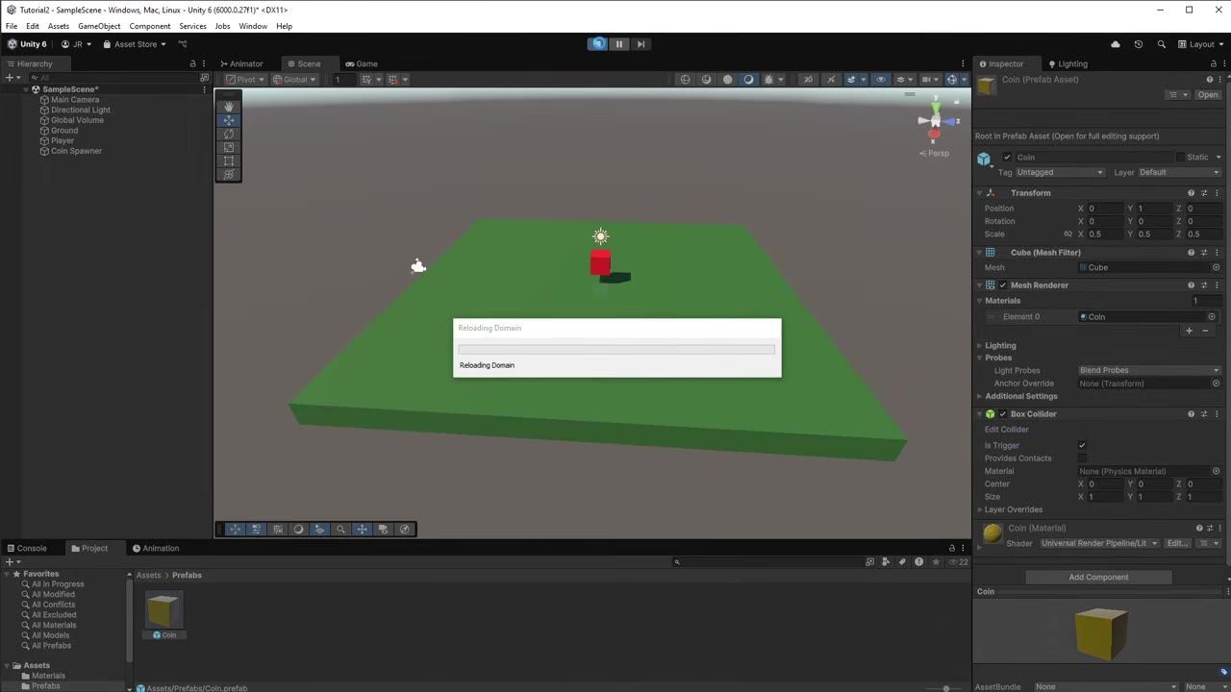Select the Transform tool
Viewport: 1231px width, 692px height.
click(x=228, y=174)
